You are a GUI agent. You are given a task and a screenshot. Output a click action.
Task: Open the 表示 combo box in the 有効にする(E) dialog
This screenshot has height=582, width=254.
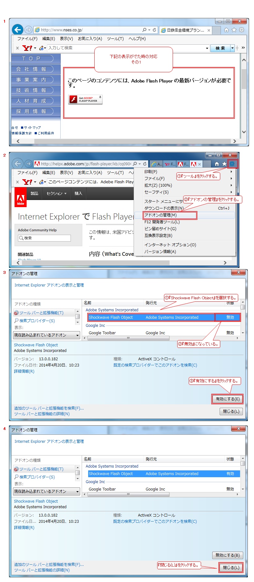coord(47,335)
